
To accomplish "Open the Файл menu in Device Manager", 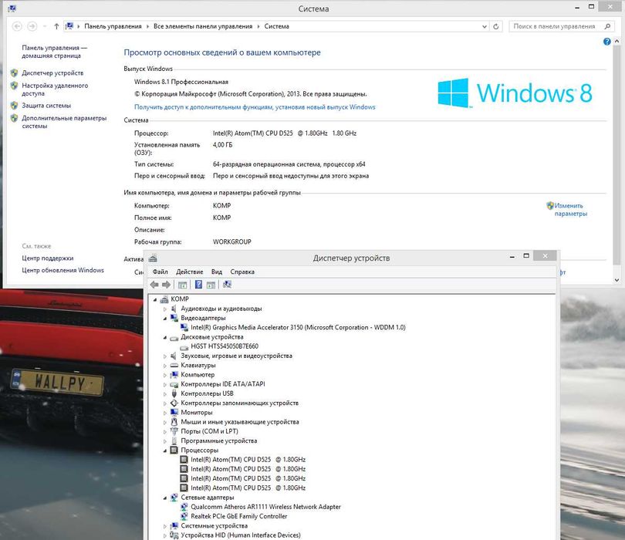I will pos(160,272).
